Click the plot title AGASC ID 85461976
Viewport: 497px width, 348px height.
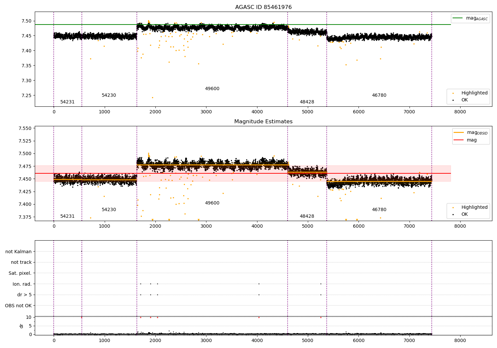(263, 7)
